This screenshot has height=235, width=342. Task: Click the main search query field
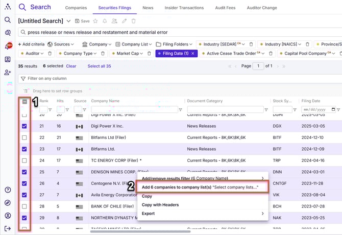pyautogui.click(x=180, y=32)
